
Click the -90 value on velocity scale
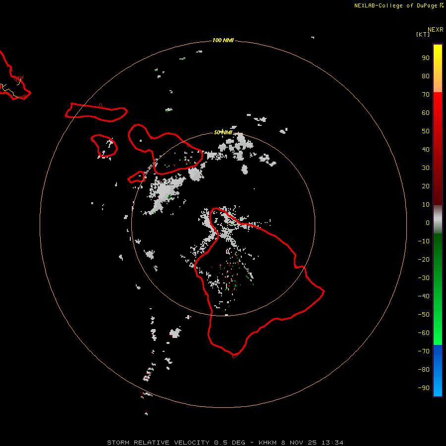tap(424, 388)
